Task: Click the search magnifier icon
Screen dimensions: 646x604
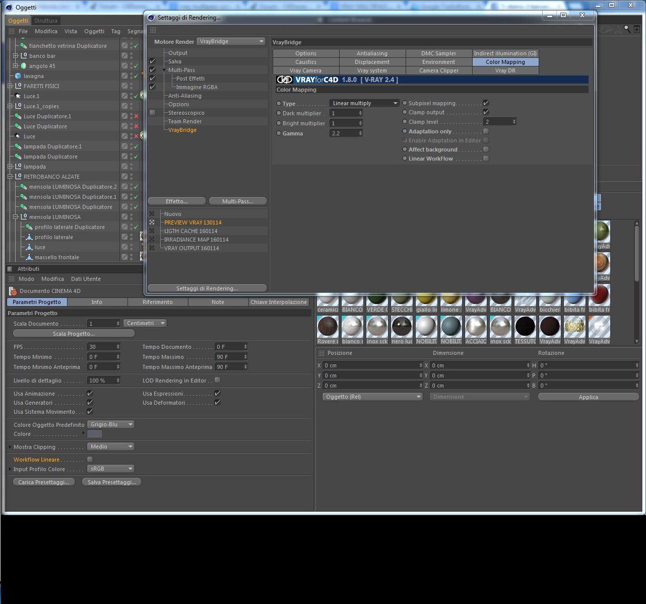Action: pos(627,29)
